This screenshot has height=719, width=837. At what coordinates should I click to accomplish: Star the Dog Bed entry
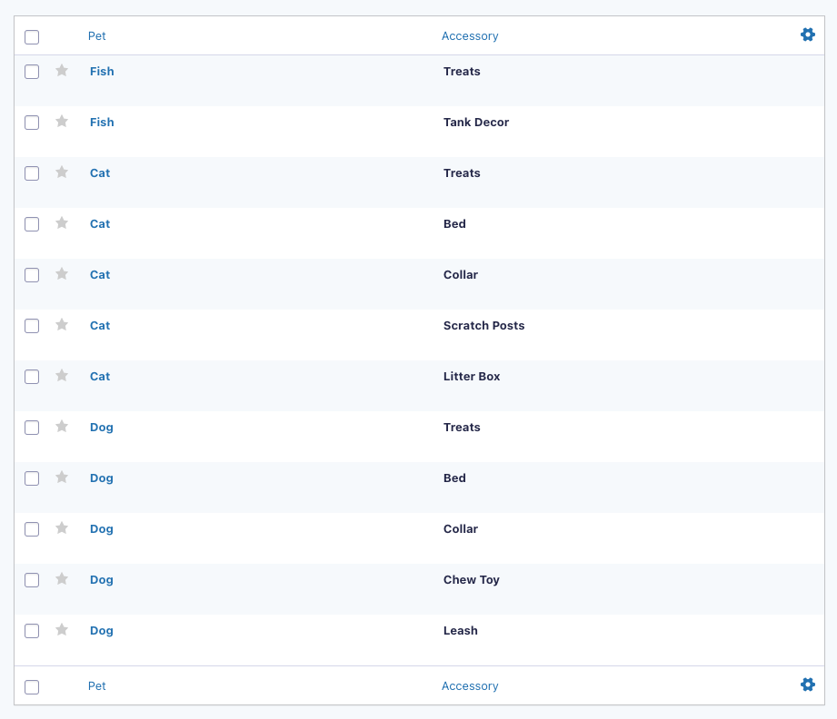(x=62, y=477)
